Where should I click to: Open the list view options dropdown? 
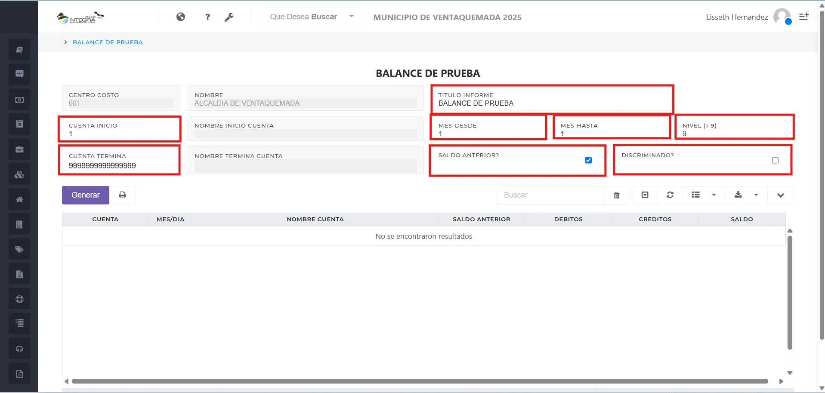[x=714, y=195]
